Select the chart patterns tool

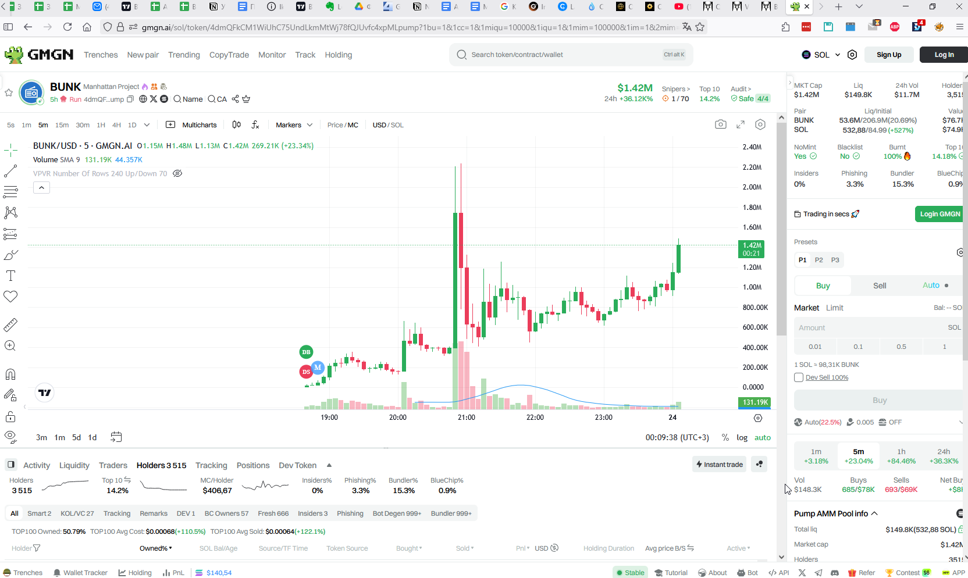tap(10, 213)
